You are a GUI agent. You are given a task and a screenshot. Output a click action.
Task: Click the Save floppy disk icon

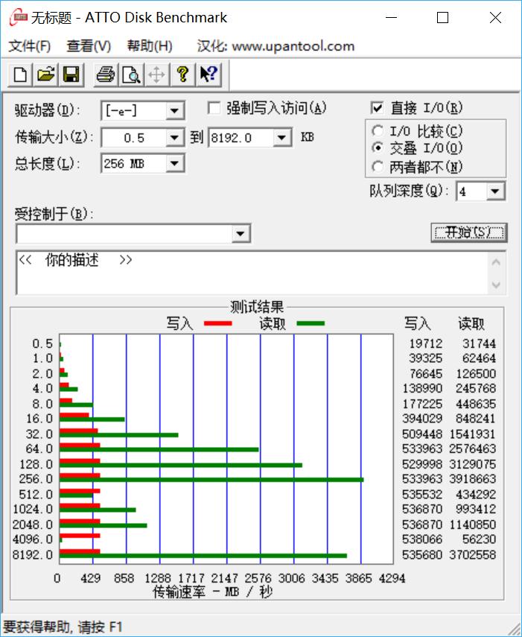[x=71, y=75]
